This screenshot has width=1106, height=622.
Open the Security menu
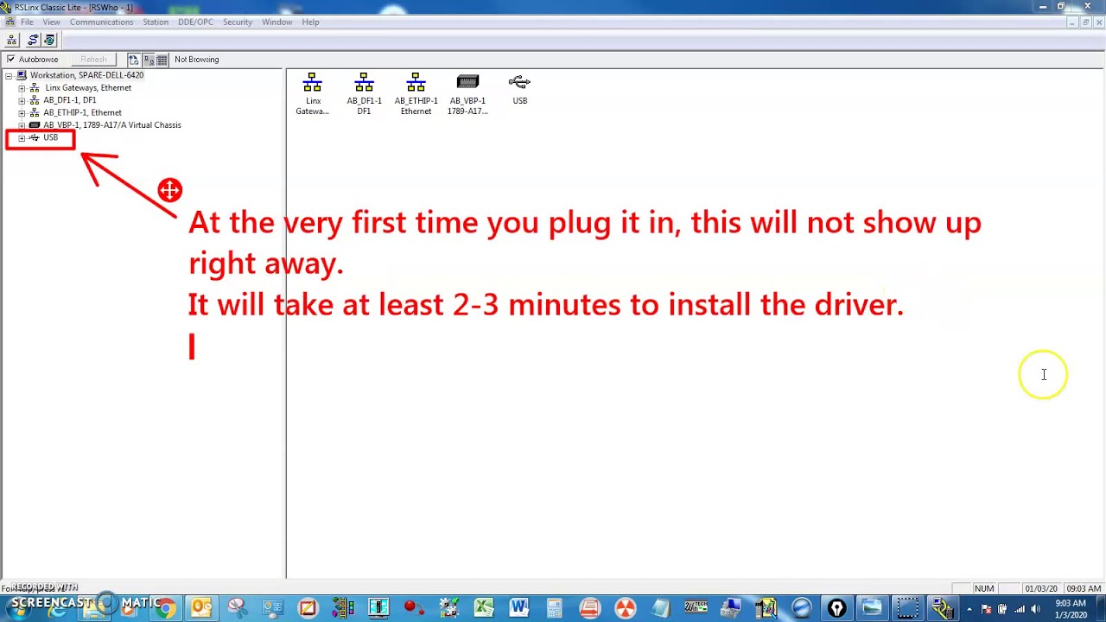coord(238,22)
